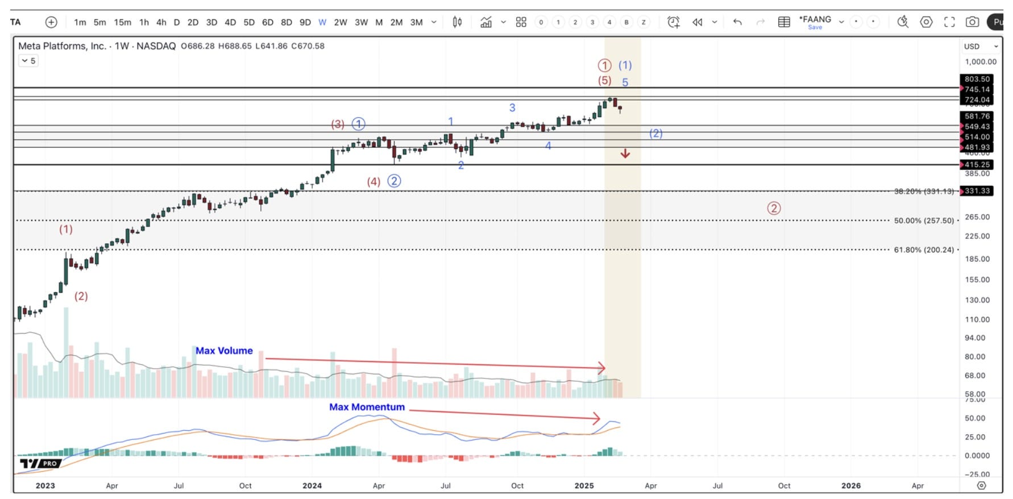Open the candlestick chart type selector
1013x499 pixels.
457,22
